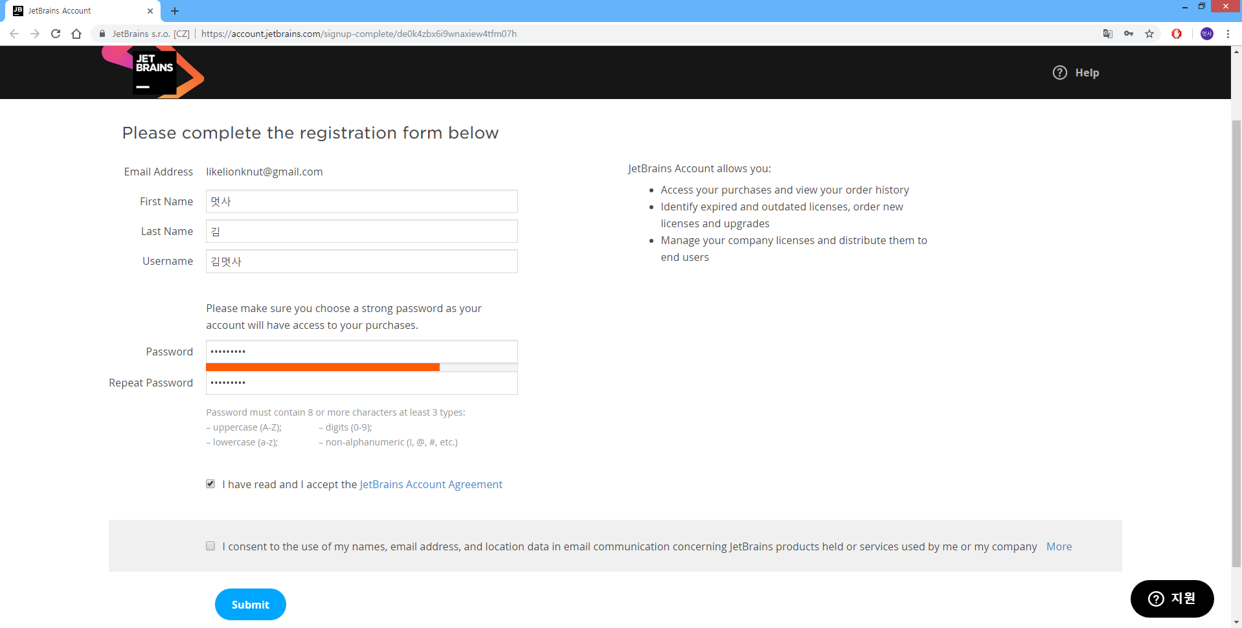Click into the Repeat Password field
The height and width of the screenshot is (628, 1242).
coord(362,383)
